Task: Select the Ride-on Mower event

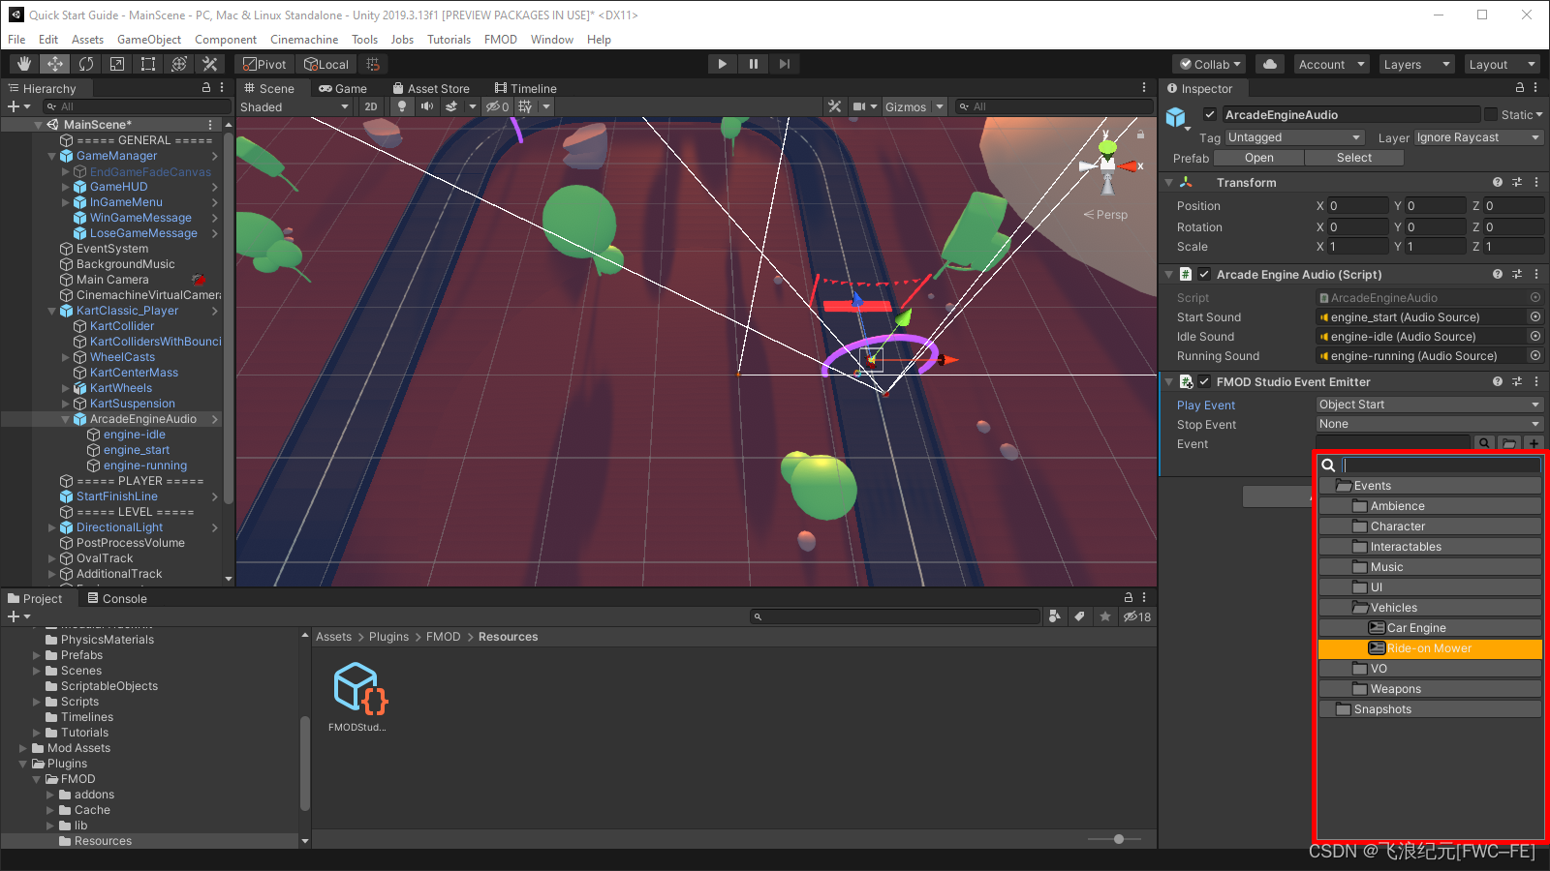Action: (1430, 648)
